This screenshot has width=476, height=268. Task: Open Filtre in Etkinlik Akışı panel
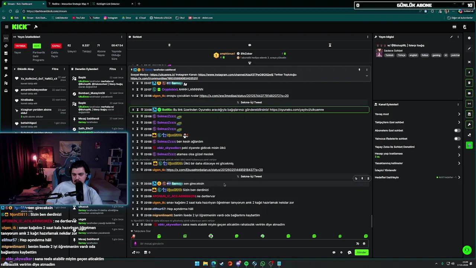click(55, 69)
